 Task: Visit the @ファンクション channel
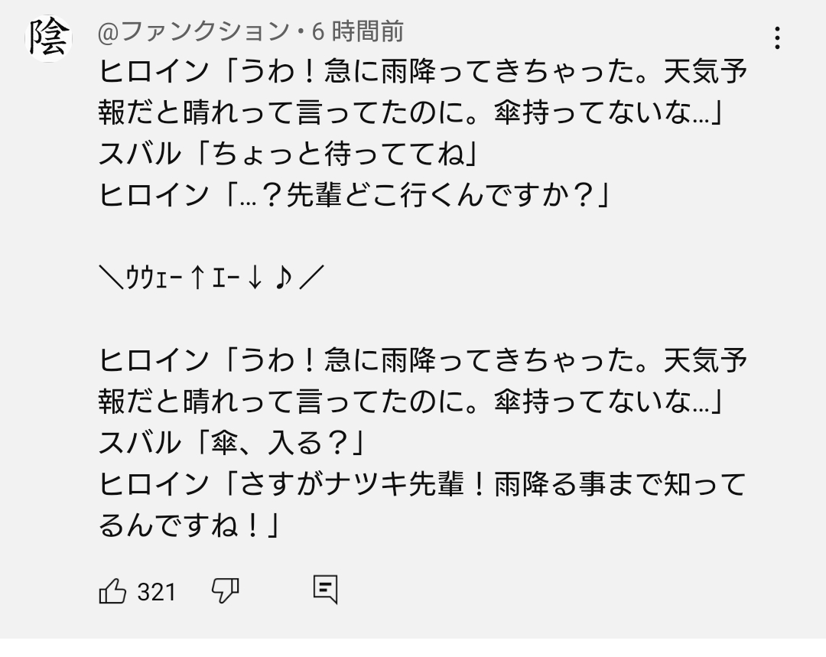coord(194,31)
